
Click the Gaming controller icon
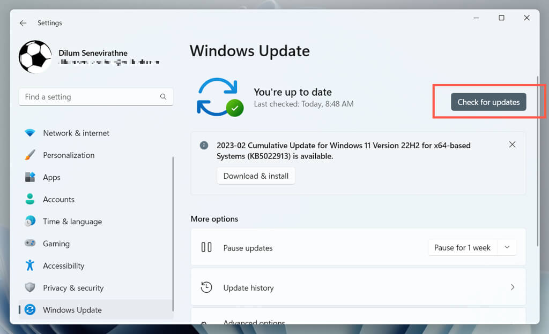30,243
